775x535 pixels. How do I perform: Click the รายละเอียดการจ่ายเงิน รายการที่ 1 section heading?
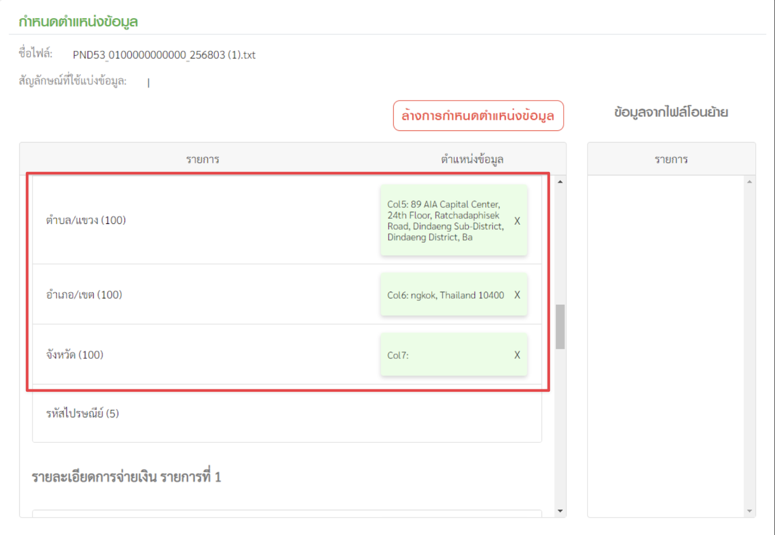coord(126,477)
